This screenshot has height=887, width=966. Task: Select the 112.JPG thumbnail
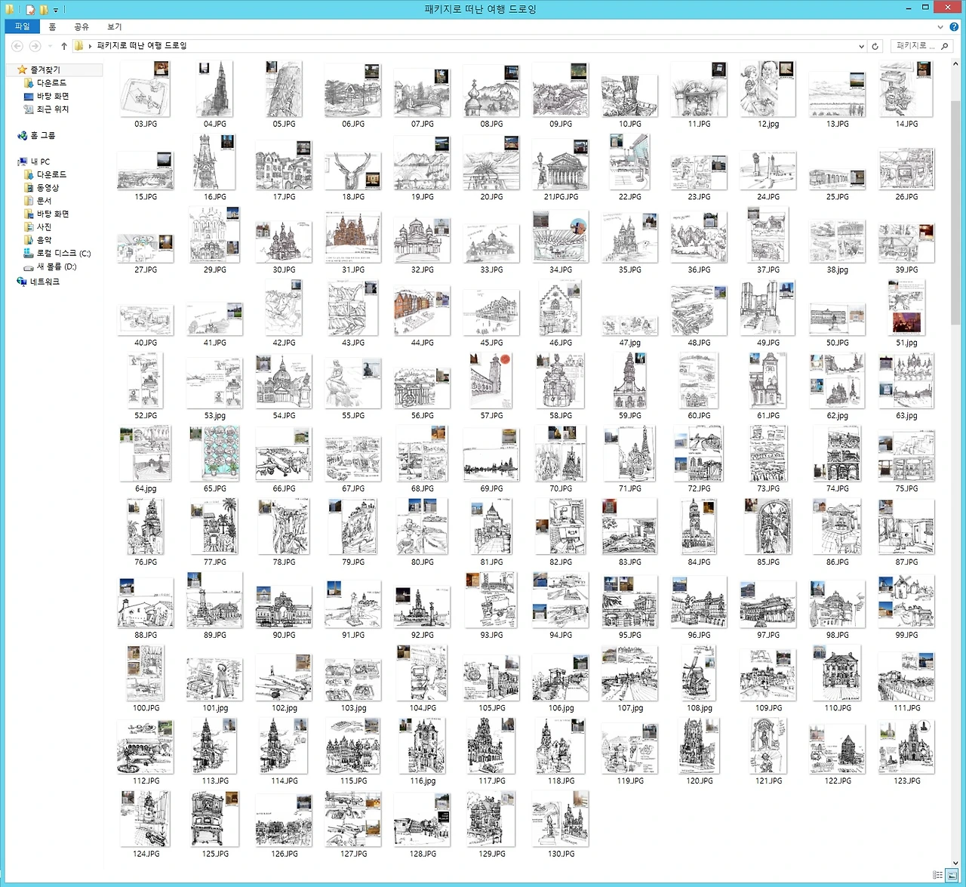pyautogui.click(x=146, y=747)
